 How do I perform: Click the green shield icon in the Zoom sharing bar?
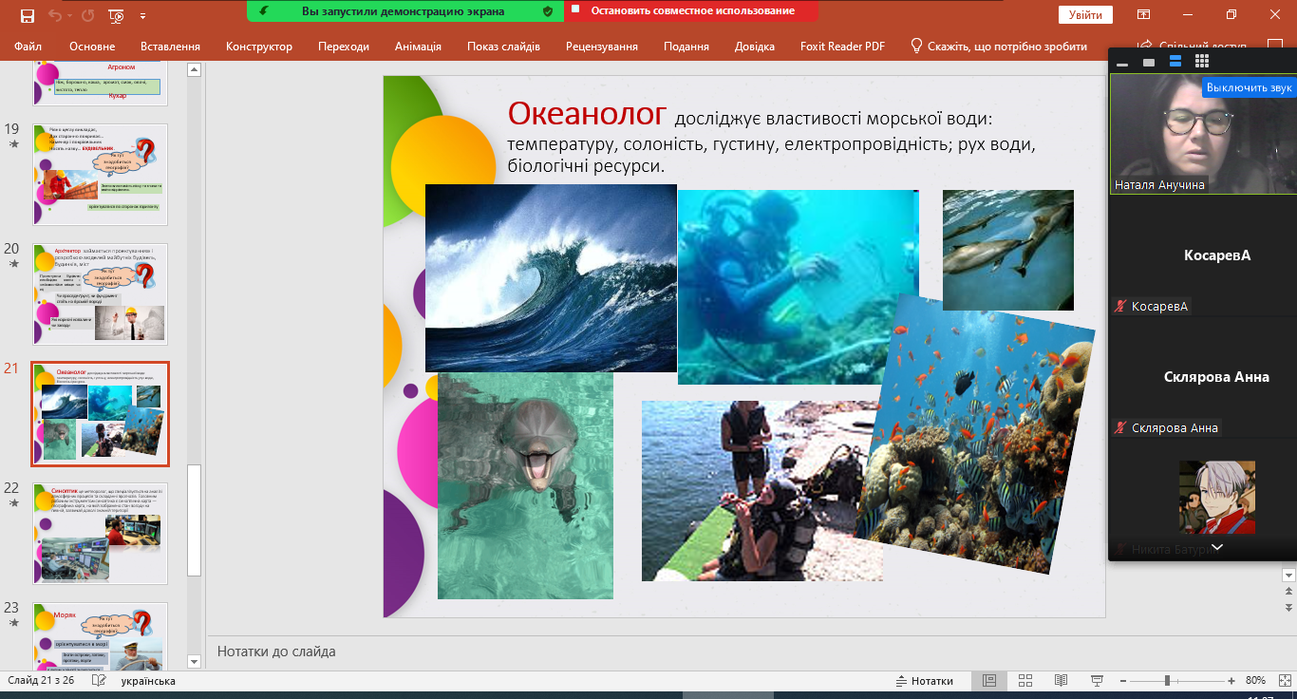547,11
